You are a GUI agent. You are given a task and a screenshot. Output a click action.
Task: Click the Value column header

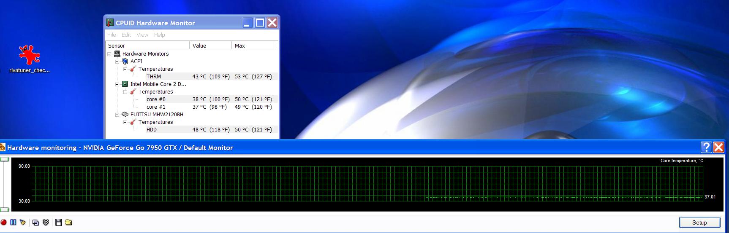click(x=211, y=46)
